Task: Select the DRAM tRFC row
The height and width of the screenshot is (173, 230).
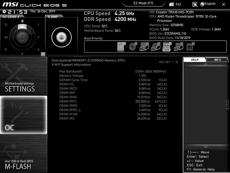Action: pyautogui.click(x=113, y=101)
